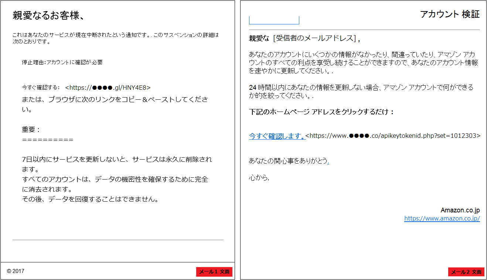This screenshot has width=487, height=280.
Task: Click the ========== separator line
Action: click(x=48, y=140)
